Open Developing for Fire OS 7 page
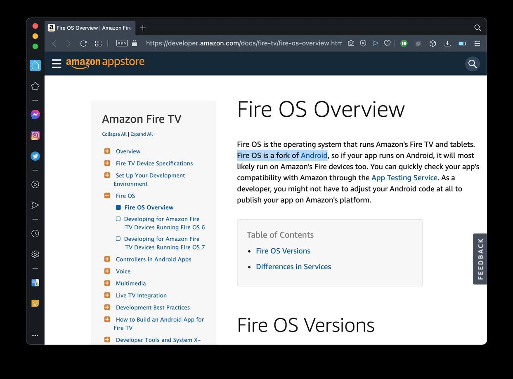 pyautogui.click(x=164, y=243)
